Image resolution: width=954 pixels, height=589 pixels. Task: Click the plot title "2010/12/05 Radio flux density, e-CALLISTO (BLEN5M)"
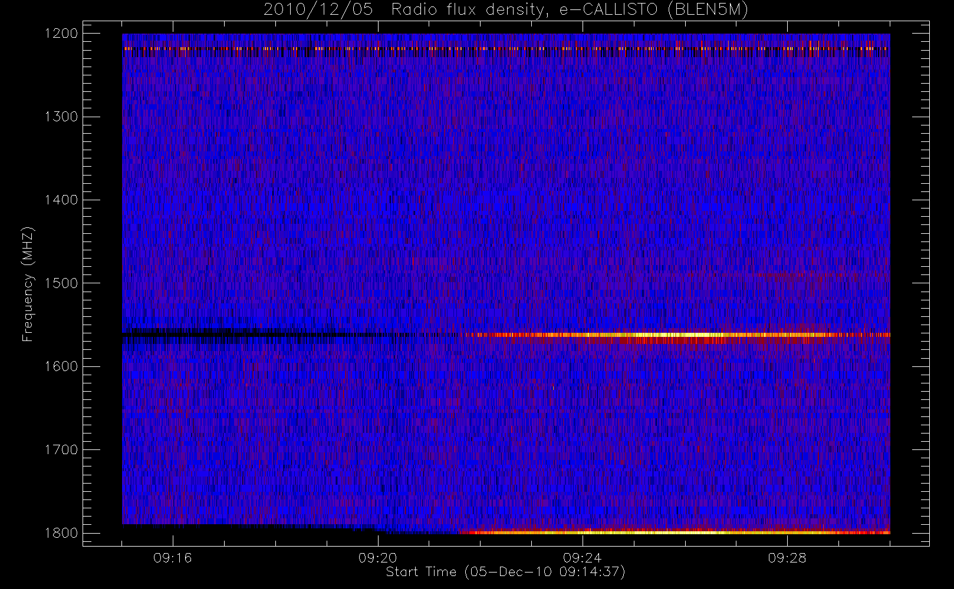pos(505,10)
